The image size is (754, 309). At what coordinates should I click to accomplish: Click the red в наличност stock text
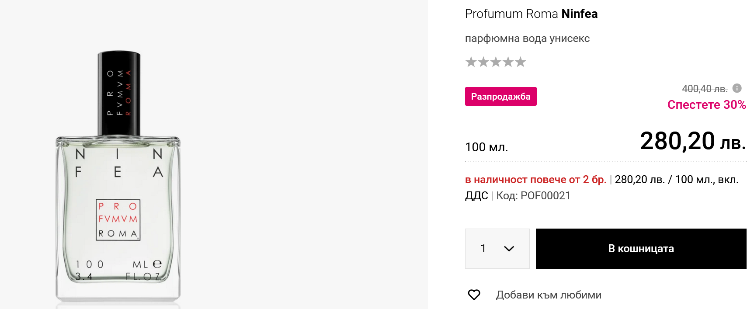(x=535, y=180)
